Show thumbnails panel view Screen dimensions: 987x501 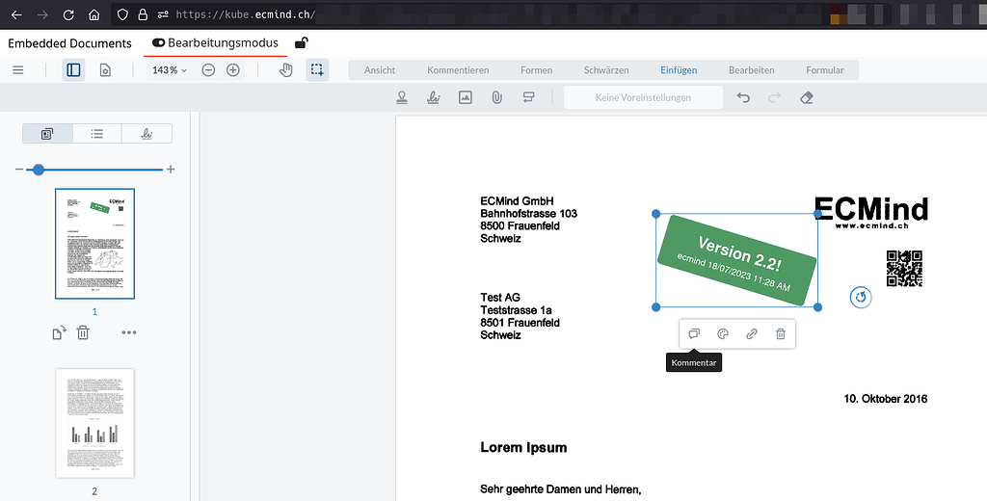tap(47, 133)
